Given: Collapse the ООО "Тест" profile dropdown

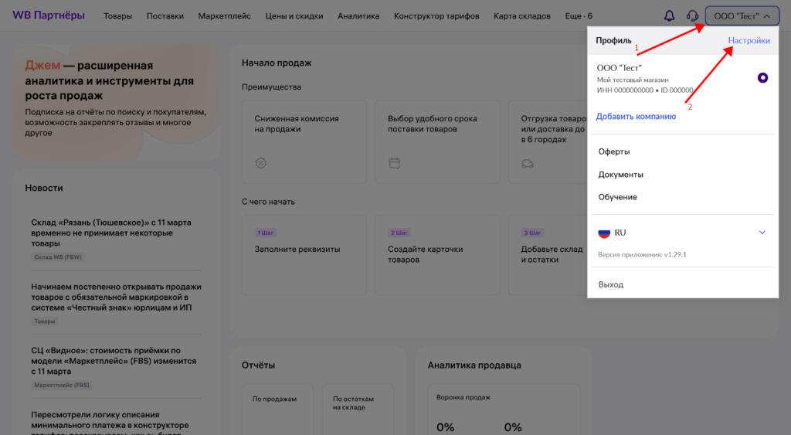Looking at the screenshot, I should click(742, 16).
